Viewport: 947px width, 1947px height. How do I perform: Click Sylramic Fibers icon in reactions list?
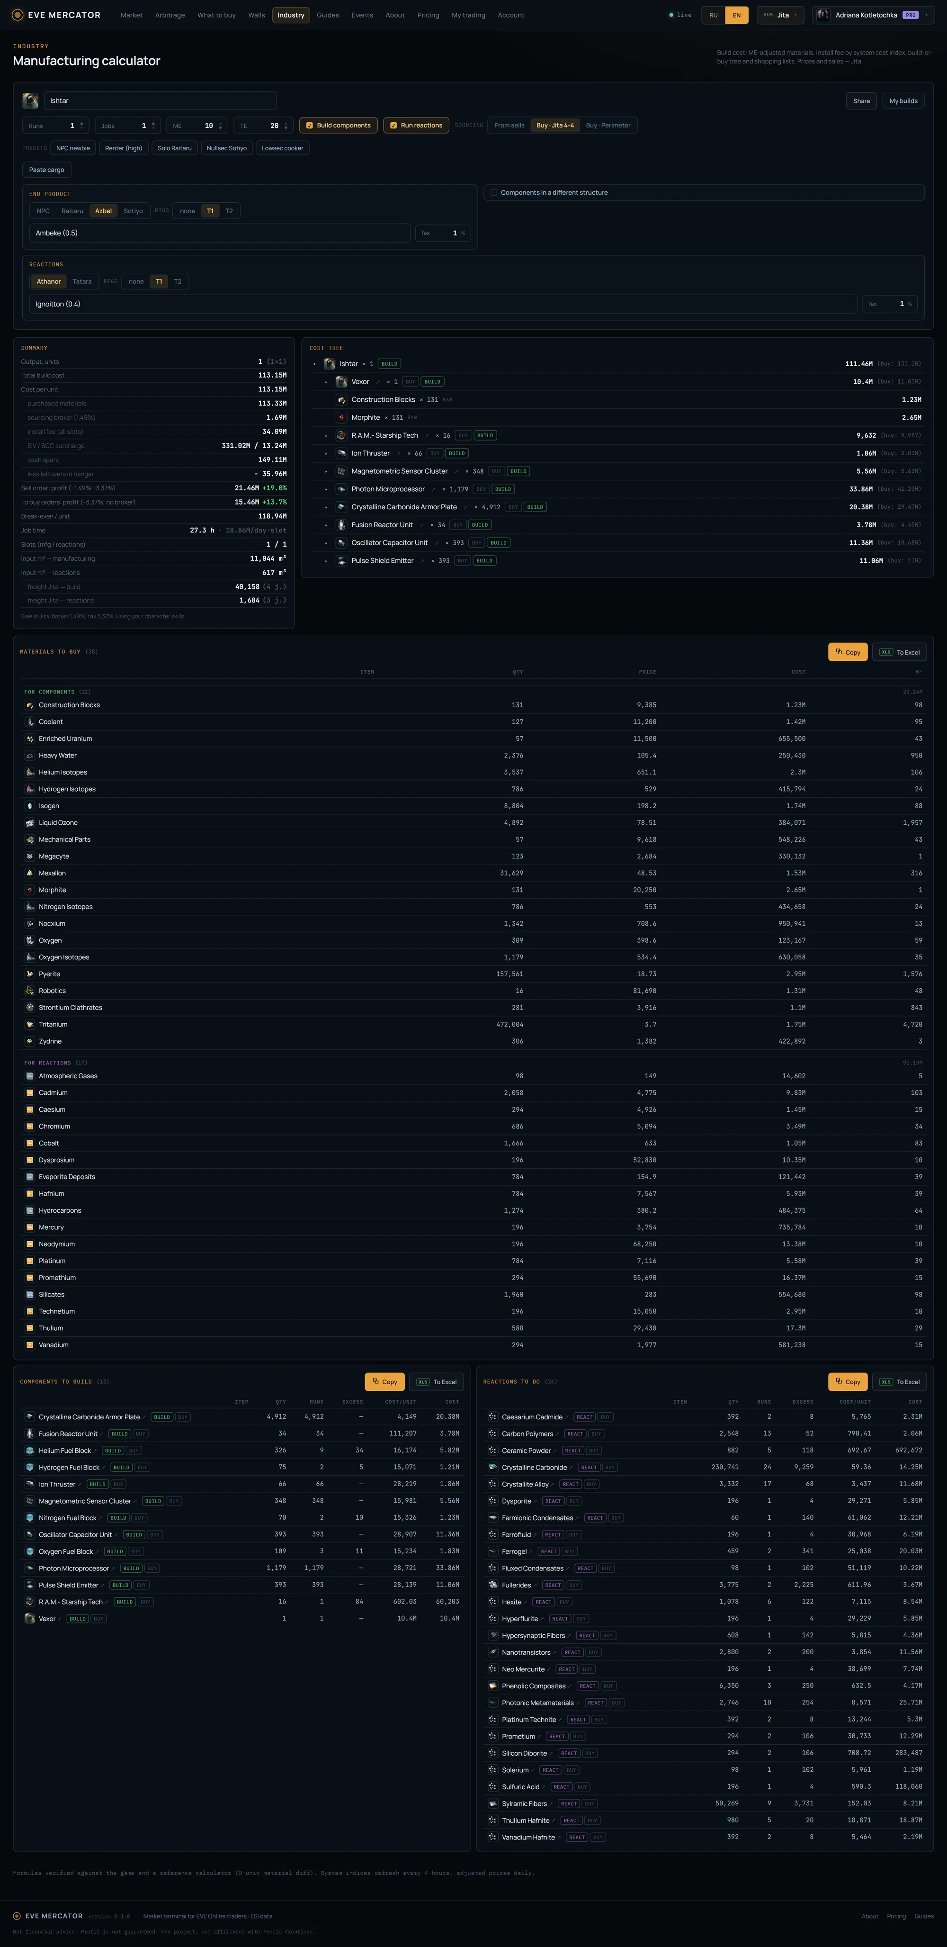pyautogui.click(x=492, y=1803)
